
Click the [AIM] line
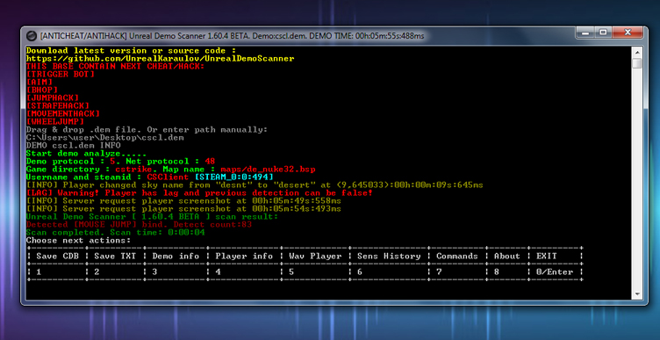(x=39, y=83)
